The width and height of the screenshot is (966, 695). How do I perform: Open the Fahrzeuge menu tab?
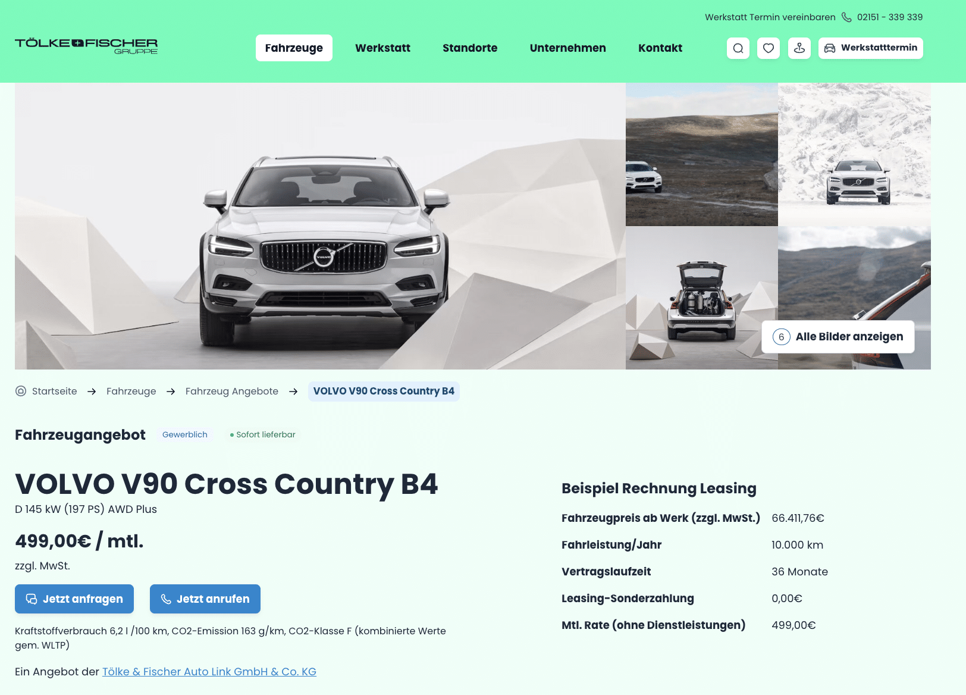pyautogui.click(x=294, y=48)
